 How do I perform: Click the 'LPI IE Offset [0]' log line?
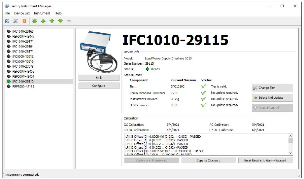(x=163, y=136)
